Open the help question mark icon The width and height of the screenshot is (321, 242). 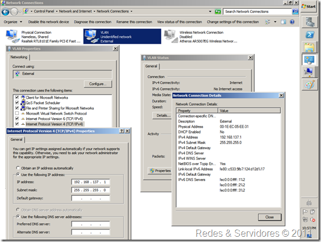pos(292,22)
